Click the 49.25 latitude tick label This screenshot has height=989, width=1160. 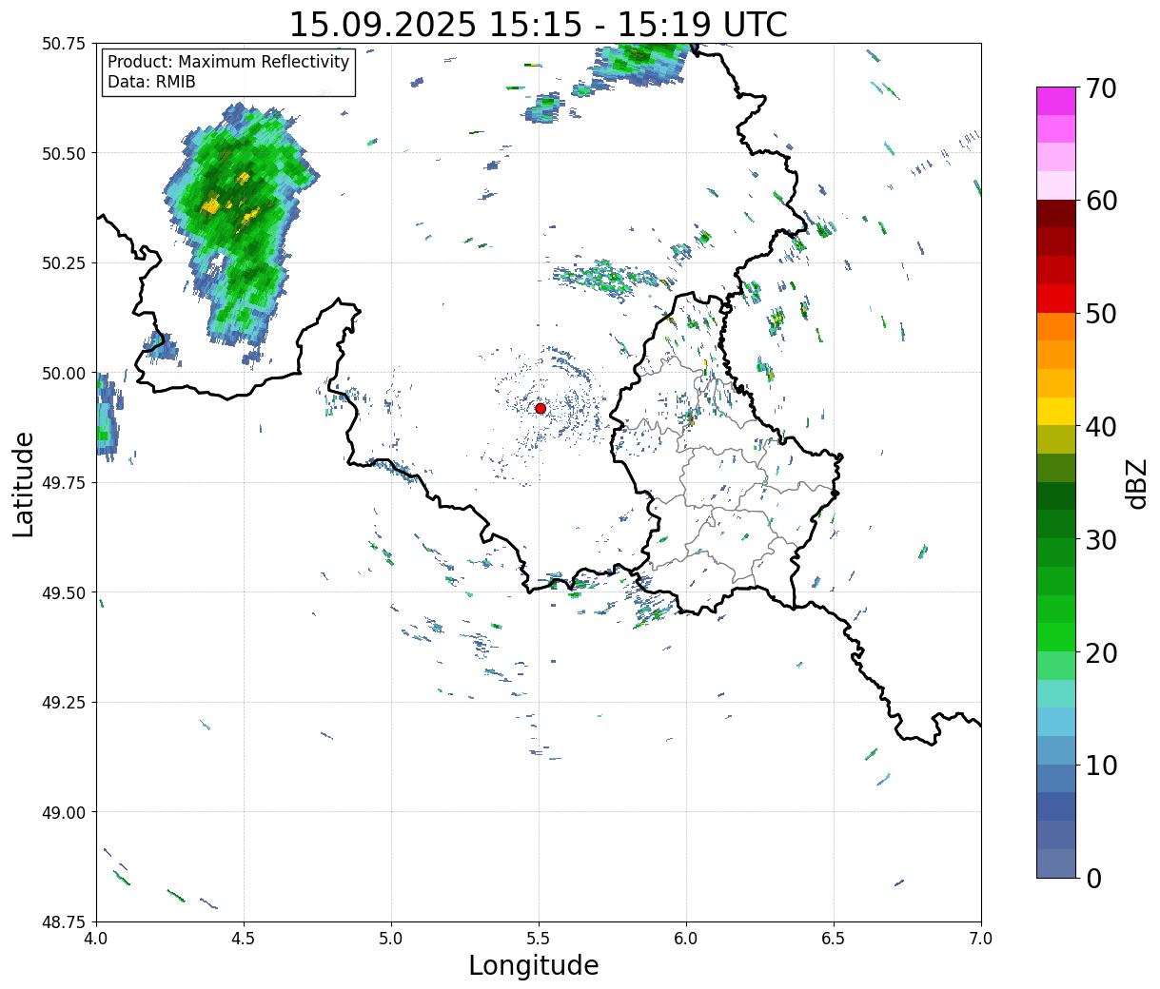[63, 703]
